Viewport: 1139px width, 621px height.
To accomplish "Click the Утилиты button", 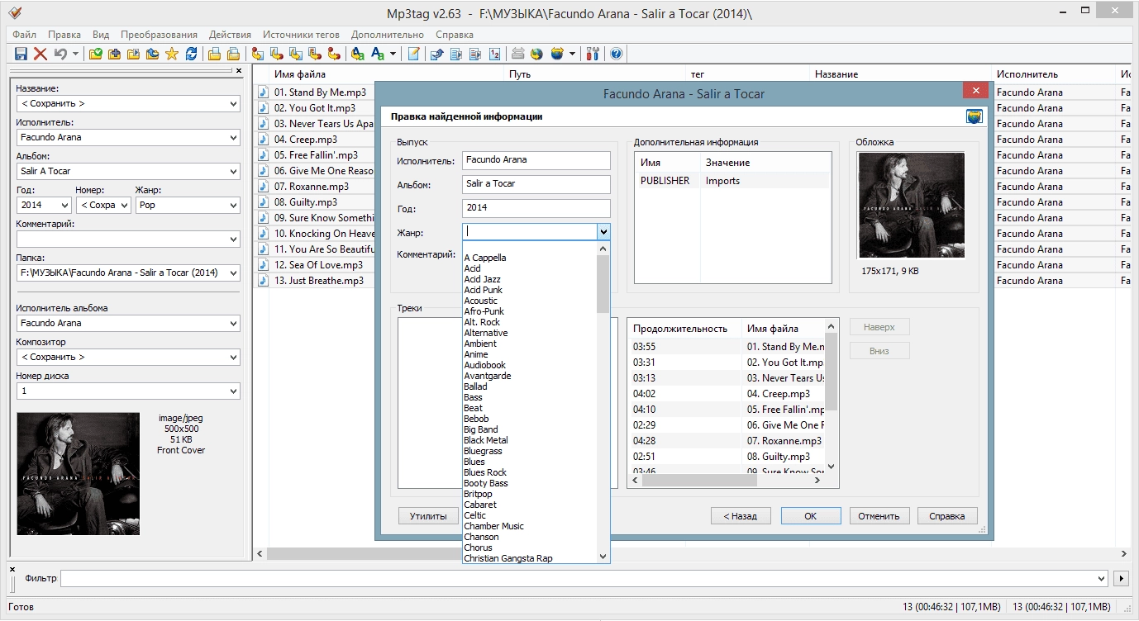I will click(x=428, y=516).
